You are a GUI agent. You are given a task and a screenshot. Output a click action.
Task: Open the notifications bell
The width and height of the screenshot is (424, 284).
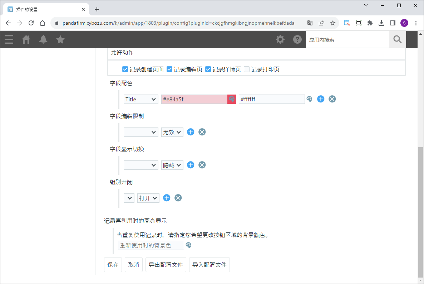pos(43,39)
